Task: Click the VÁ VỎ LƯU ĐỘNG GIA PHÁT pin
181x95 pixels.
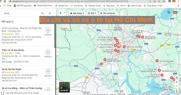Action: point(105,59)
